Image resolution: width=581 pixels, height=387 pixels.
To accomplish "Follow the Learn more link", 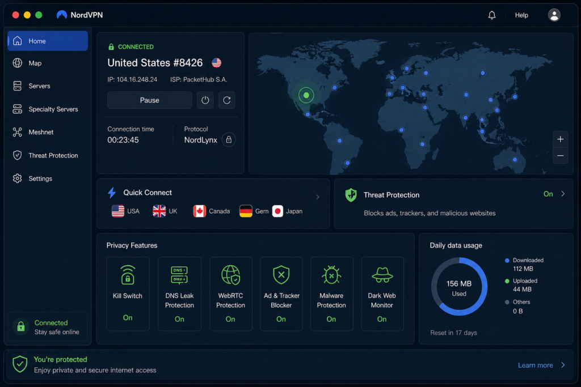I will pos(535,365).
